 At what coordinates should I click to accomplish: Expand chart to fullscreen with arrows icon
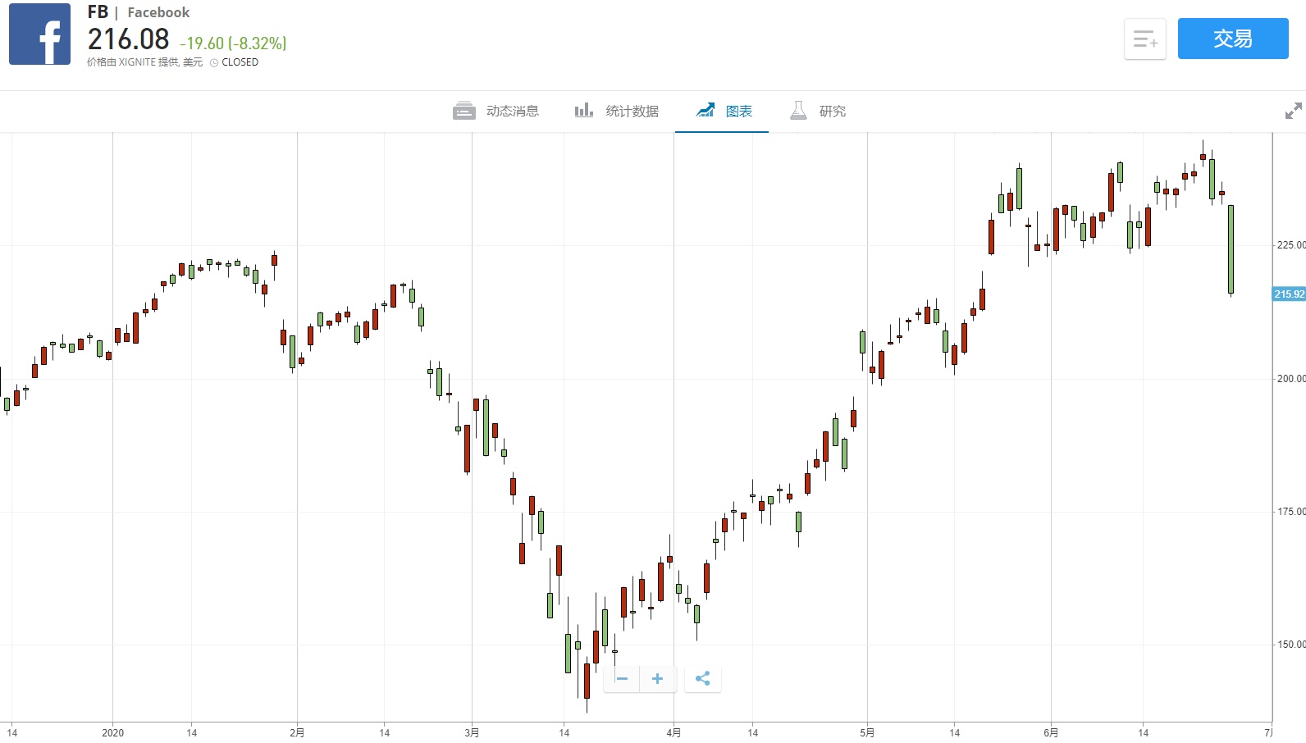tap(1293, 111)
